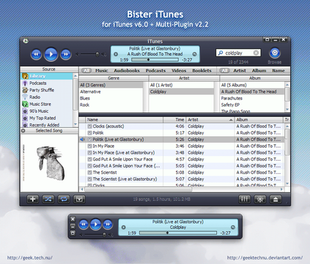The height and width of the screenshot is (264, 310).
Task: Click the Browse eye icon
Action: (275, 53)
